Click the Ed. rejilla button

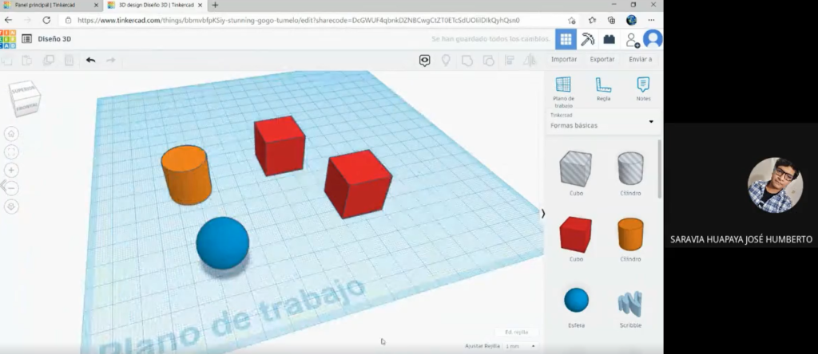coord(517,332)
